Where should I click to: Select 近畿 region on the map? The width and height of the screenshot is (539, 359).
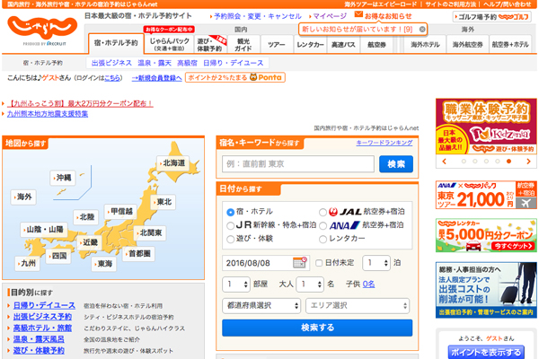click(89, 242)
